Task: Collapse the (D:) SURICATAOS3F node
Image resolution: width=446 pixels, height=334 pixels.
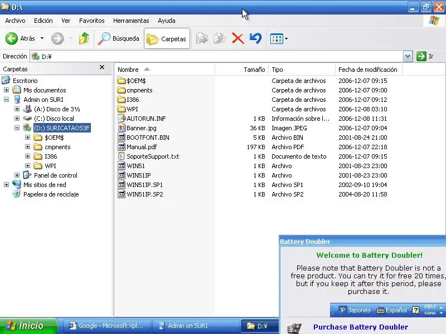Action: point(17,128)
